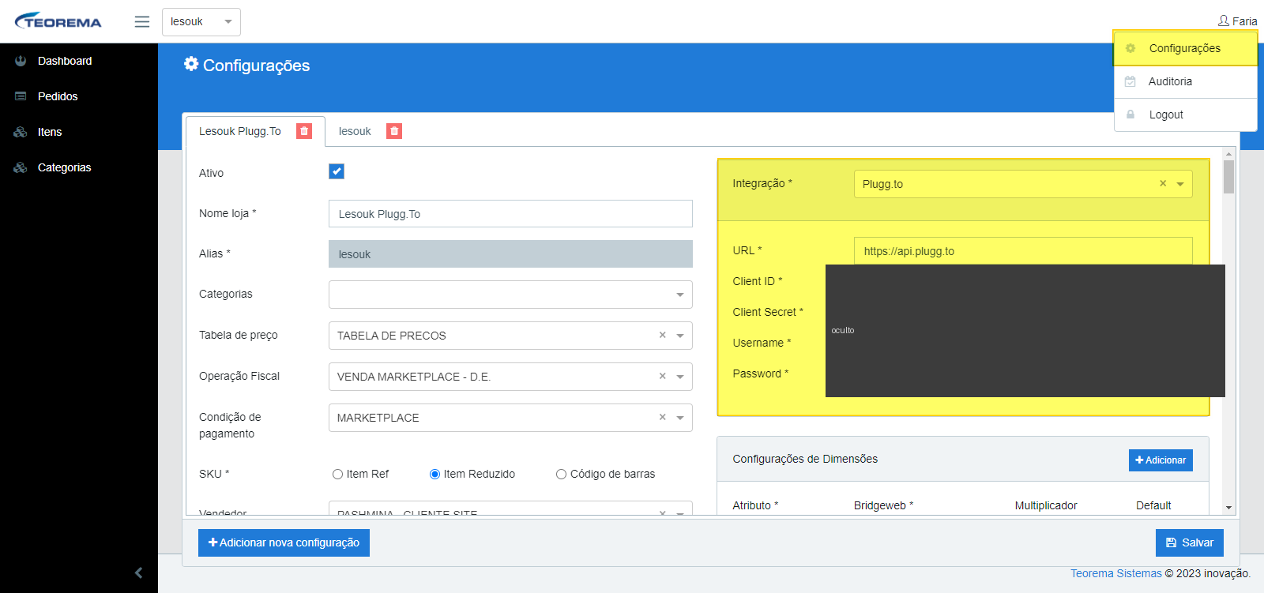Click the Teorema logo
Image resolution: width=1264 pixels, height=593 pixels.
coord(58,21)
